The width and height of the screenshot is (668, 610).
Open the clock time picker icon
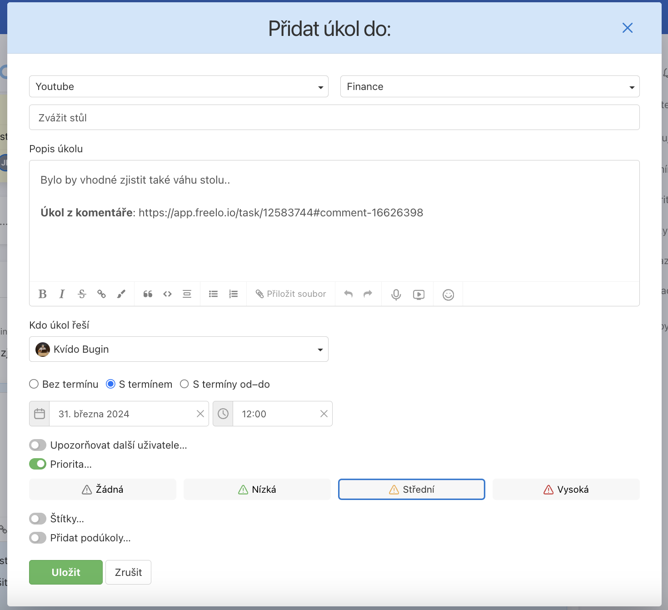(223, 414)
